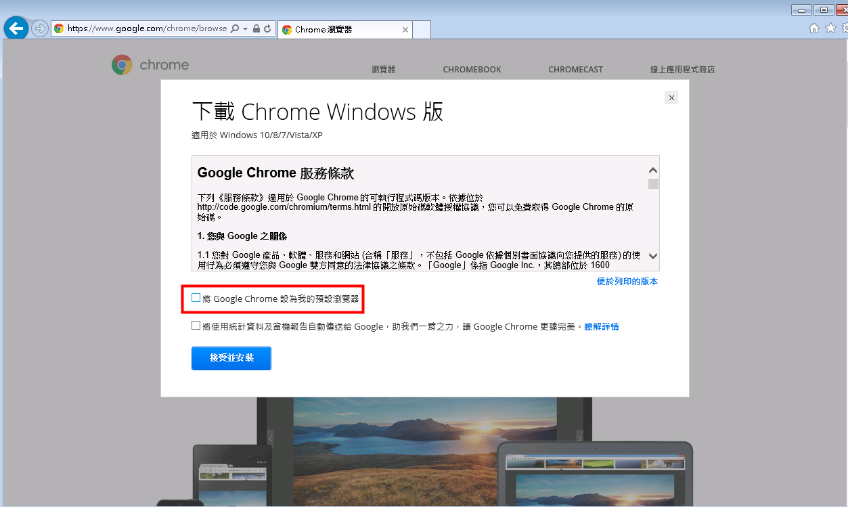The width and height of the screenshot is (848, 507).
Task: Click the Chrome favicon in the address bar
Action: point(59,29)
